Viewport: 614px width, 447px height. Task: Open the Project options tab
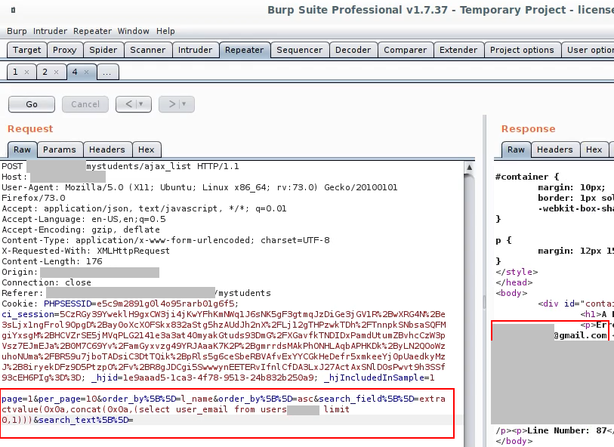coord(522,50)
